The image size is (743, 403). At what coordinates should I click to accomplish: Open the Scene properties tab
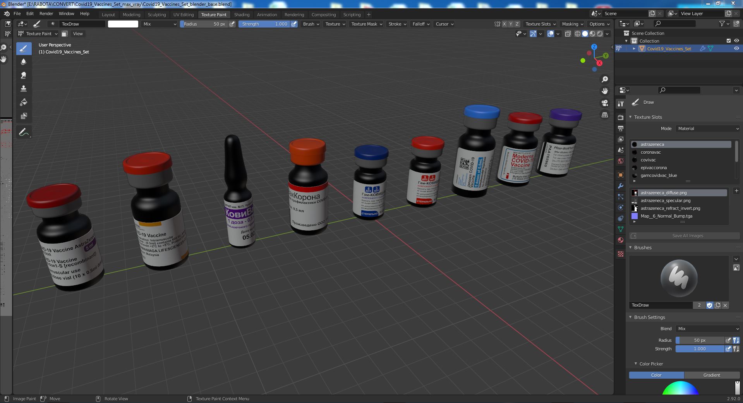[x=621, y=150]
